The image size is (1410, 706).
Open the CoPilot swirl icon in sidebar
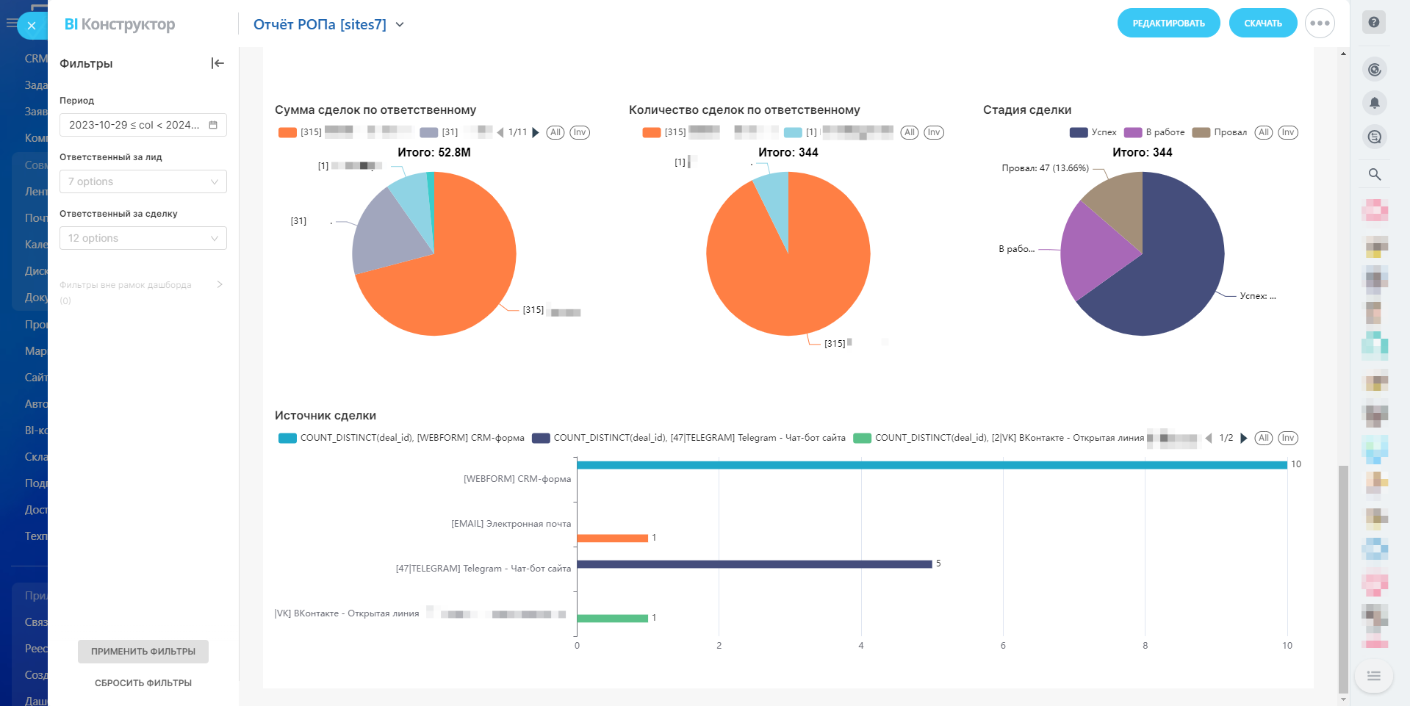tap(1374, 70)
